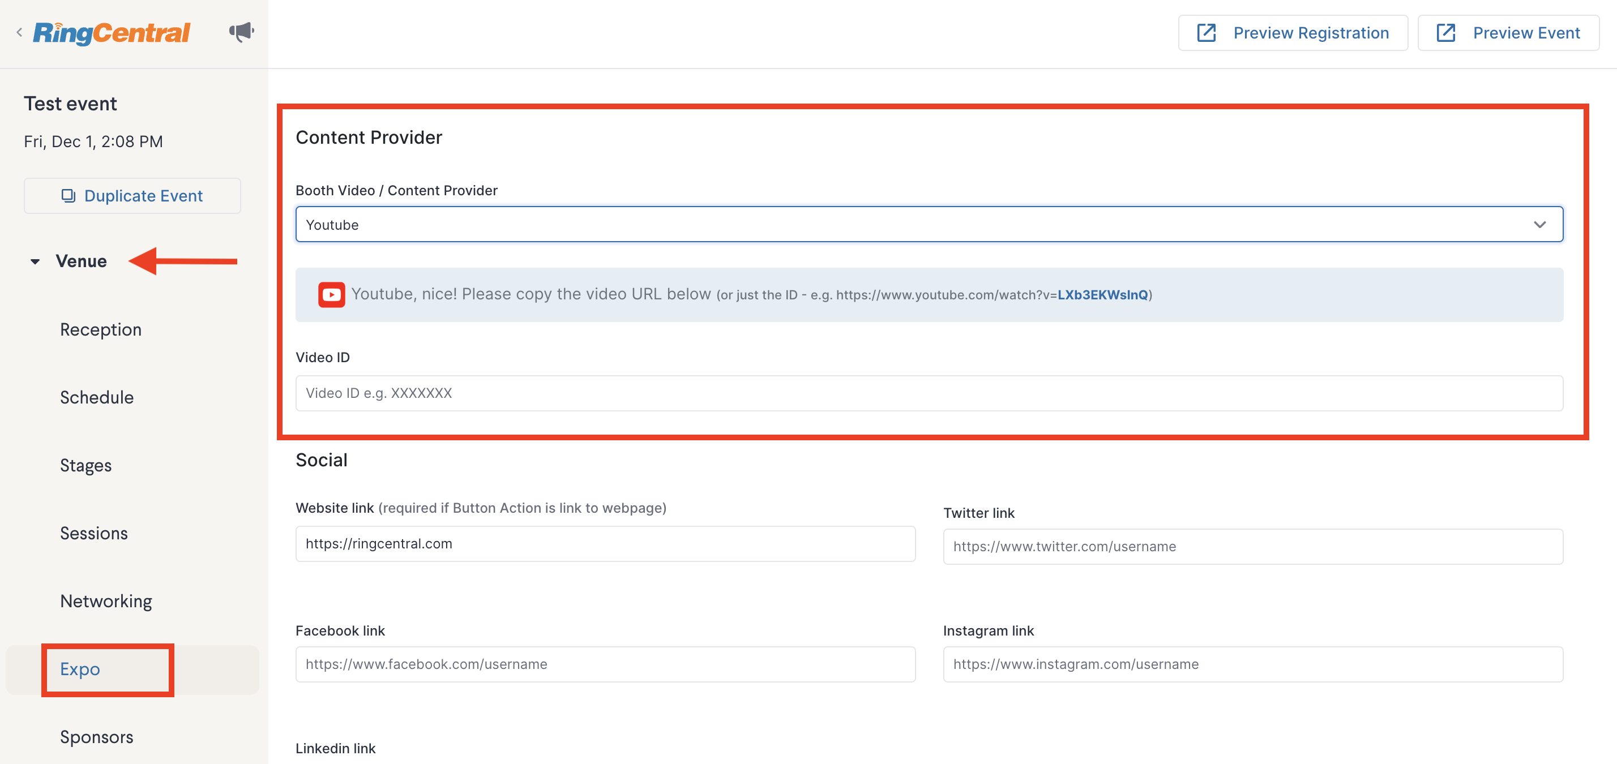Open the megaphone announcements icon
The height and width of the screenshot is (764, 1617).
[242, 31]
